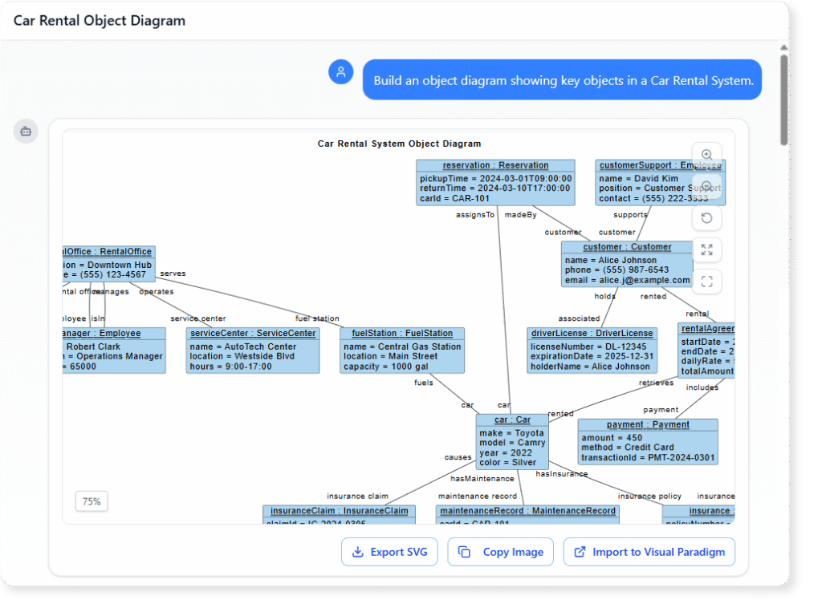Click the Export SVG button
This screenshot has width=822, height=608.
pos(389,552)
